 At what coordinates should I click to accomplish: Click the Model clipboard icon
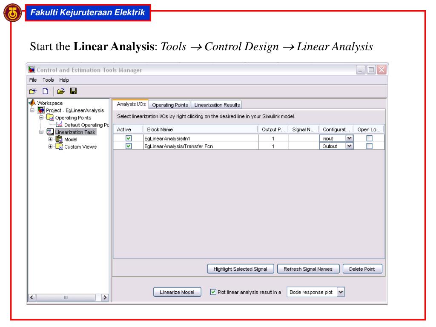[x=59, y=139]
